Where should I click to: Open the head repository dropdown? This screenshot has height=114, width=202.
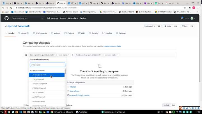pos(88,55)
